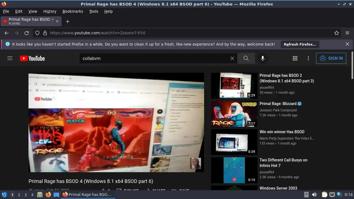Open the Tools menu
The height and width of the screenshot is (199, 354).
point(93,11)
